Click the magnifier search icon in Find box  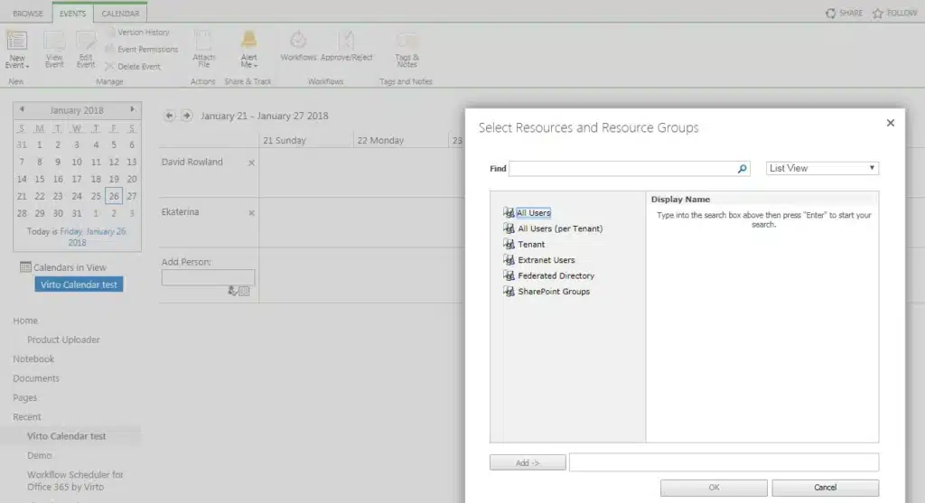743,168
